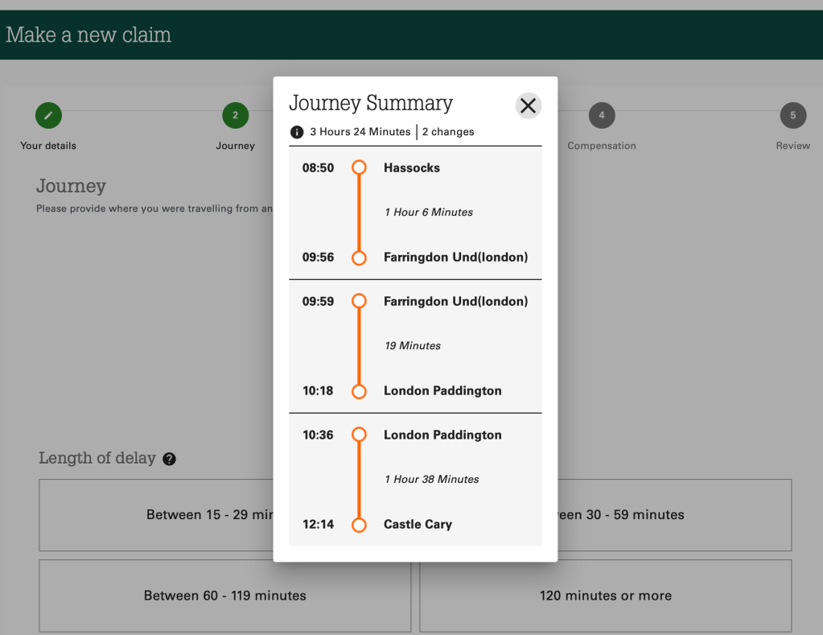Image resolution: width=823 pixels, height=635 pixels.
Task: Select the step 4 circle in progress bar
Action: [602, 116]
